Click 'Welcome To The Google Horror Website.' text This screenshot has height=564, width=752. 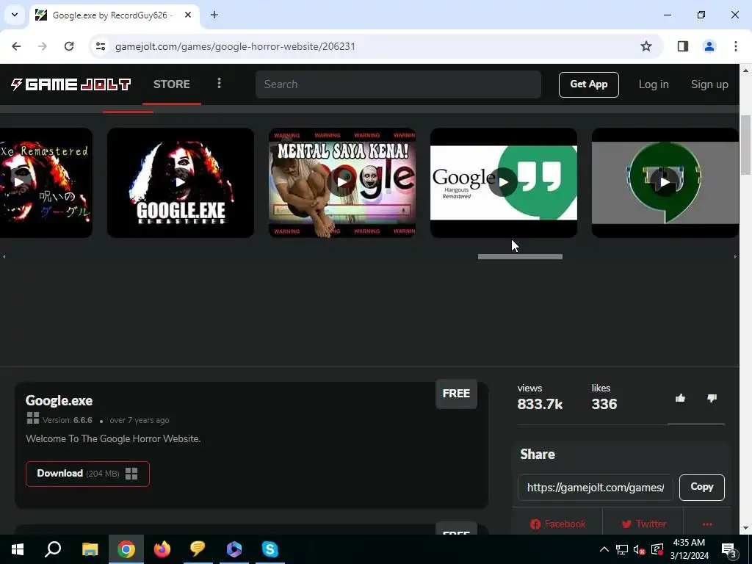tap(113, 439)
